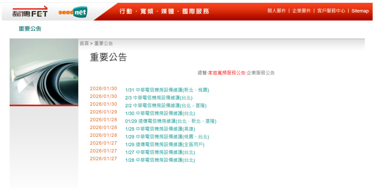The image size is (375, 188).
Task: Open 2/2 中華電信 notice (台北，基隆)
Action: point(166,106)
